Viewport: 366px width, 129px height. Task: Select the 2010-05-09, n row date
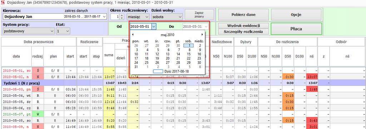16,127
